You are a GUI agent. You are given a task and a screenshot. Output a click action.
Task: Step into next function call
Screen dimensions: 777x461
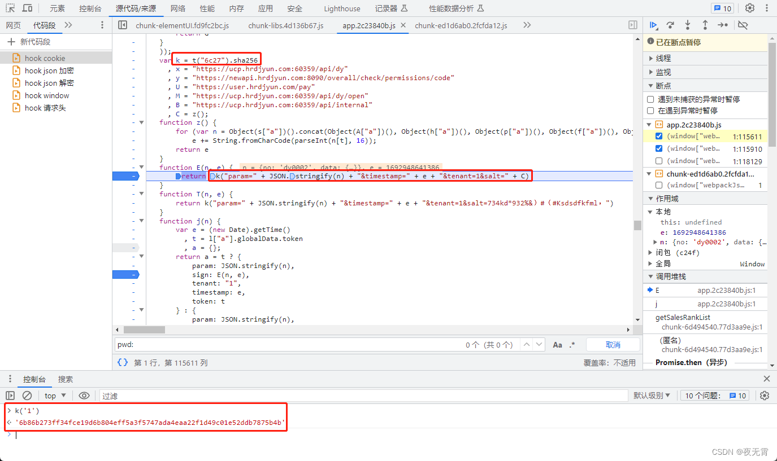tap(688, 25)
